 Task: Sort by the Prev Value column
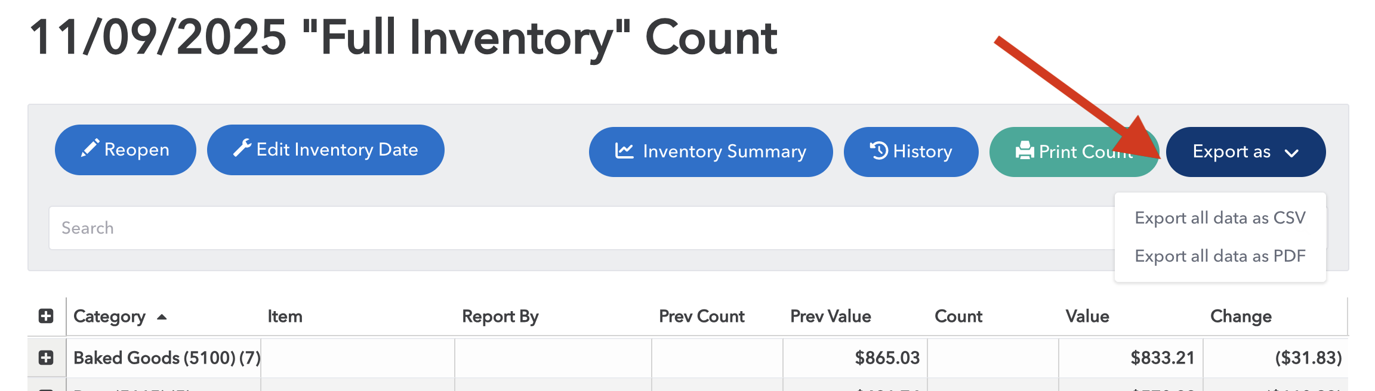830,316
